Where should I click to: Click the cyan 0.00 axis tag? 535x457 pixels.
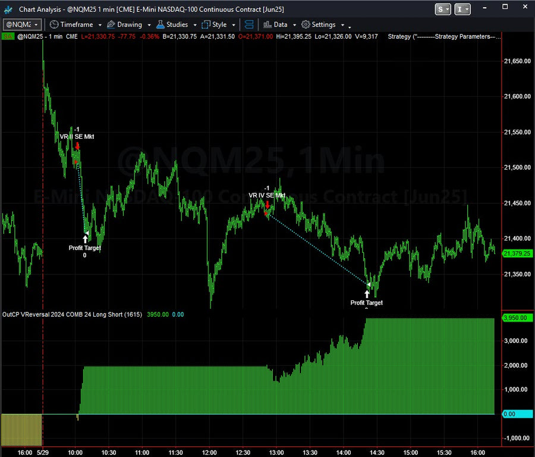click(x=517, y=414)
